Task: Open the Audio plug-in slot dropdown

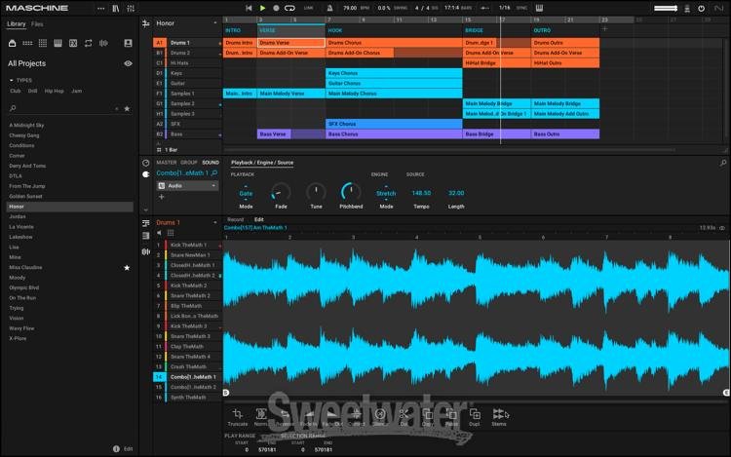Action: coord(187,186)
